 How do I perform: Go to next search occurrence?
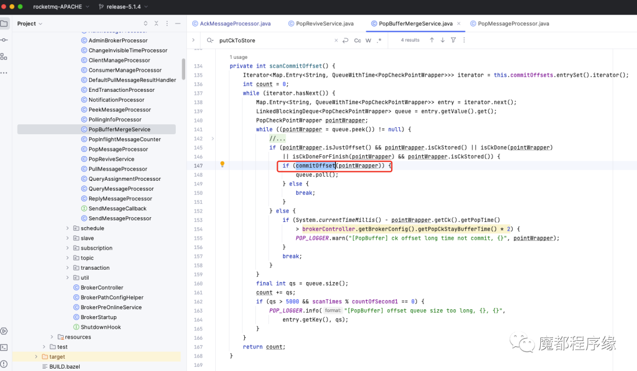coord(442,40)
